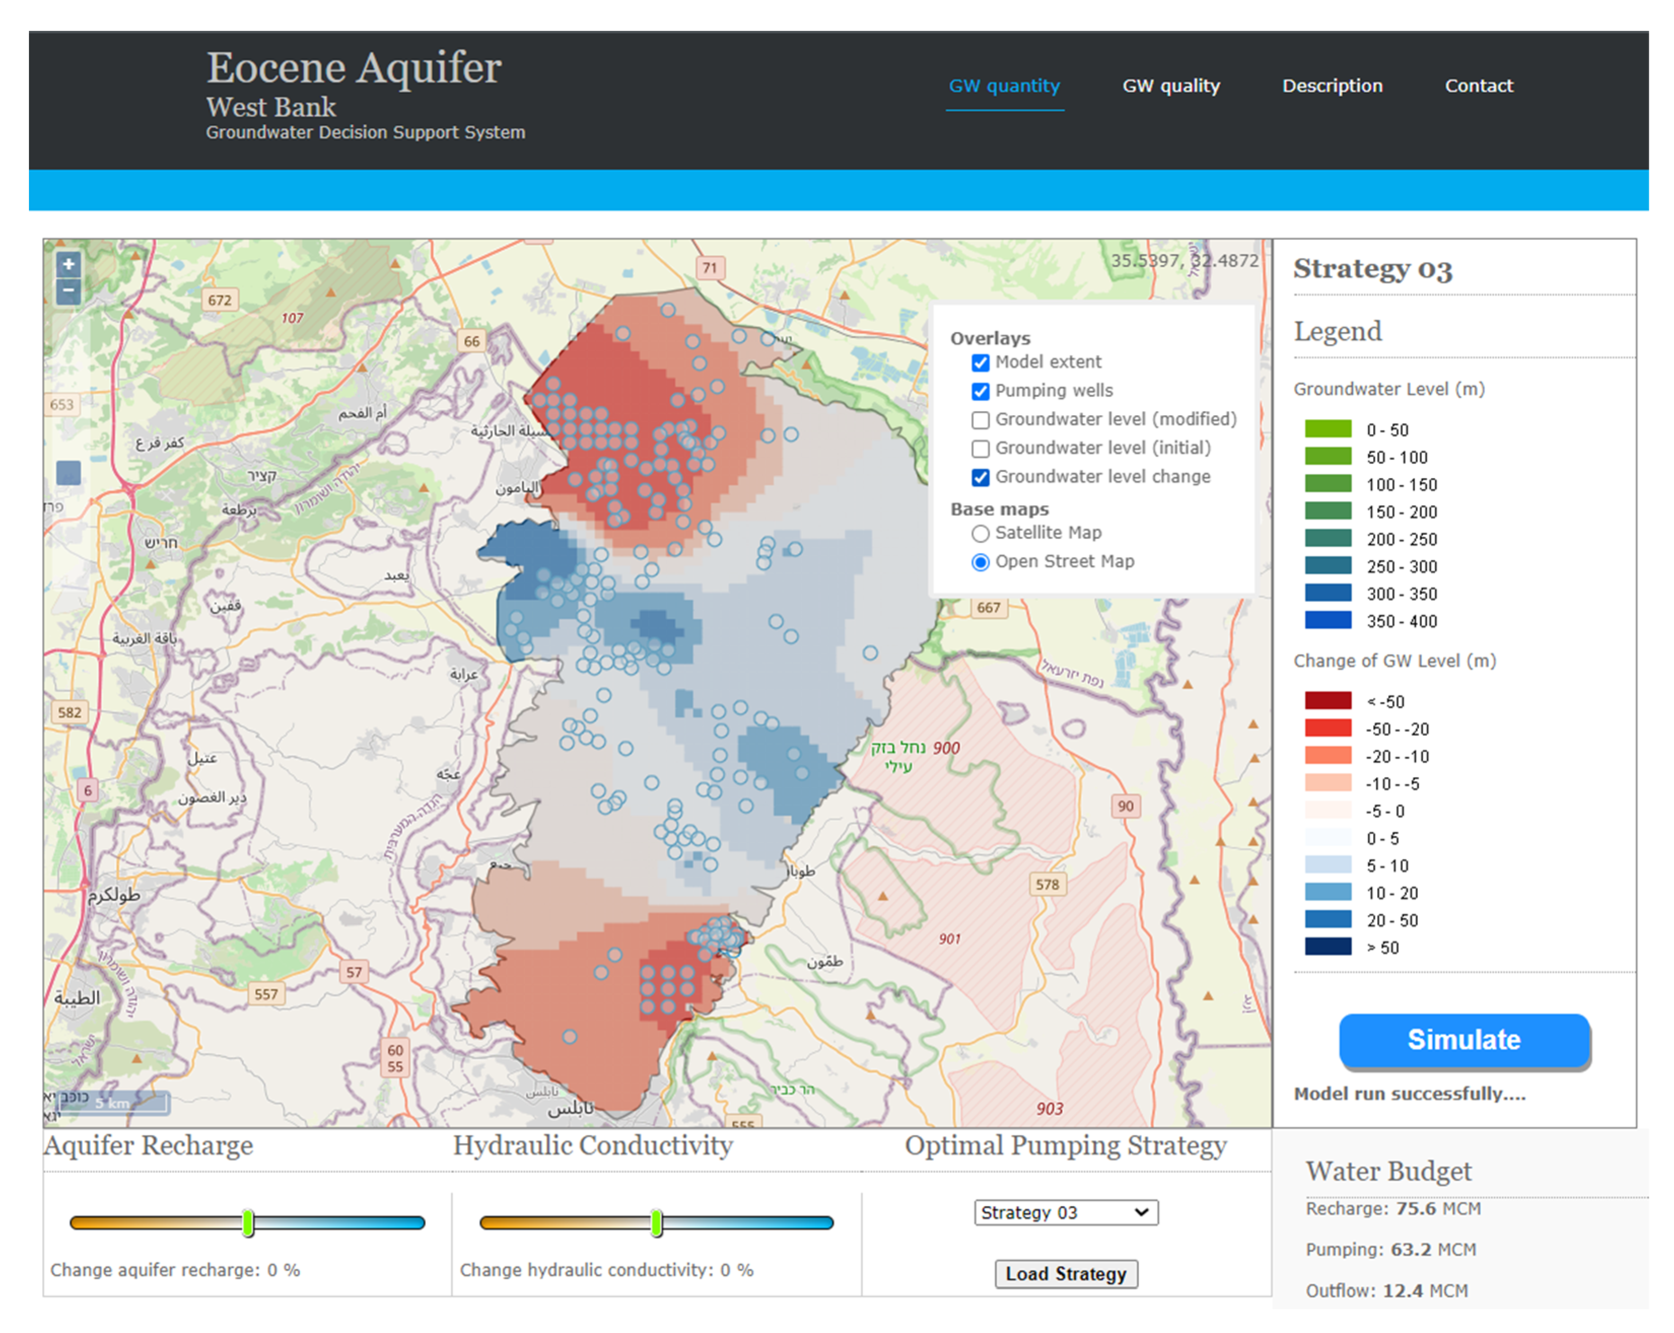Go to the Description page

[1332, 86]
